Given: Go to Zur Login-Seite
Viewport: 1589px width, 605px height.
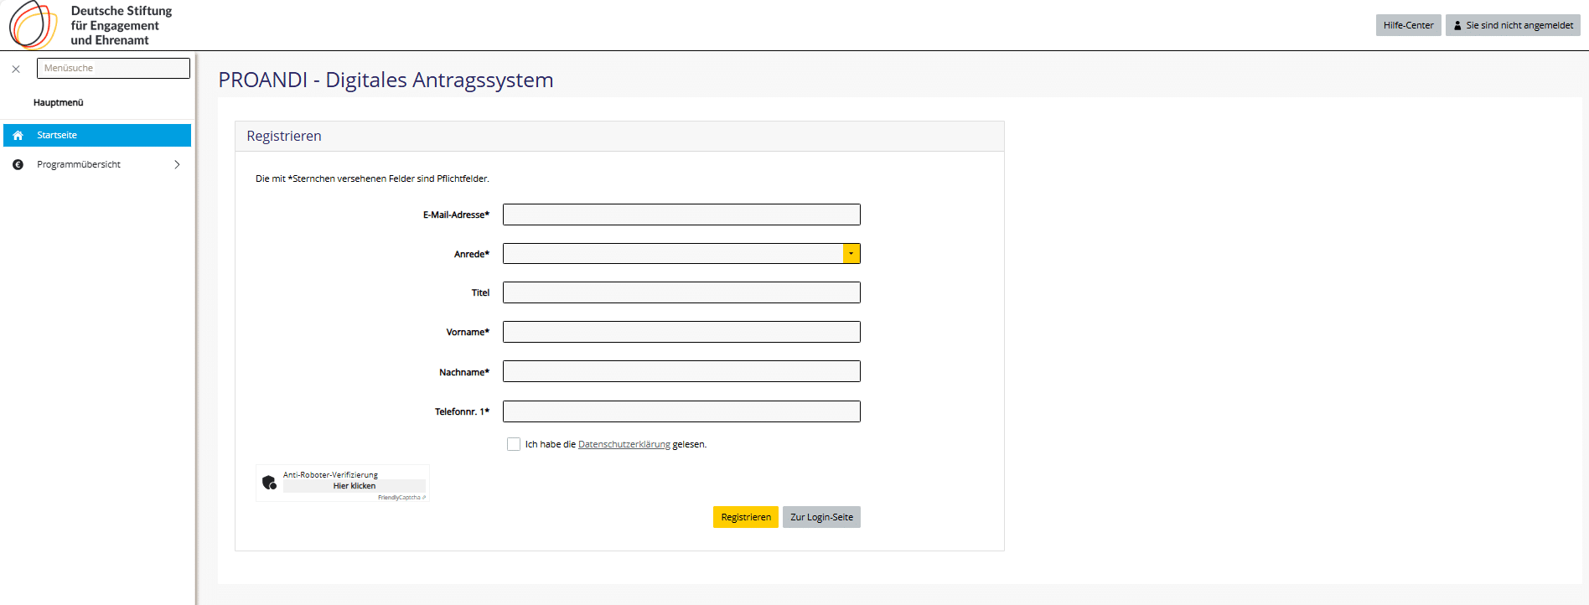Looking at the screenshot, I should (821, 517).
